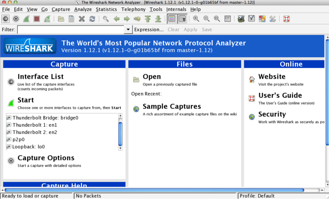The height and width of the screenshot is (199, 329).
Task: Click the interface list scrollbar down arrow
Action: tap(120, 148)
